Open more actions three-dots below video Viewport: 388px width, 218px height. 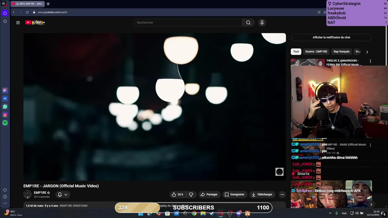click(x=282, y=194)
